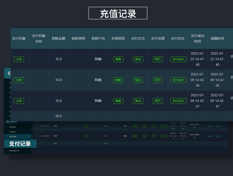Open 微信提现记录 in the sidebar
This screenshot has height=176, width=233.
tap(14, 151)
